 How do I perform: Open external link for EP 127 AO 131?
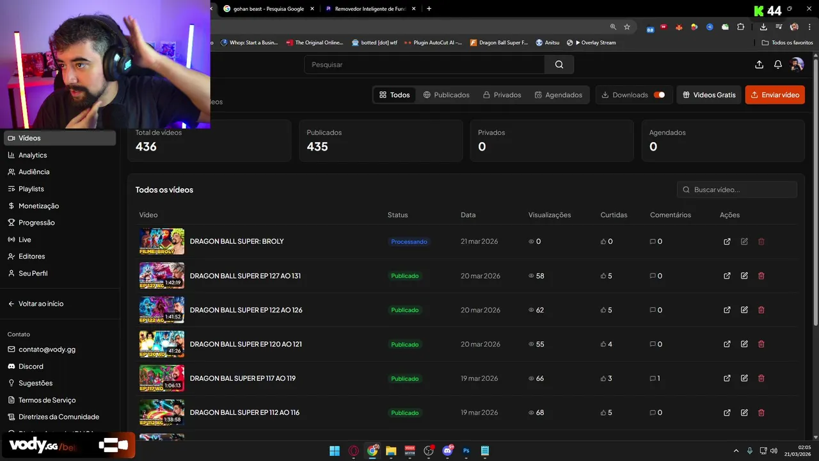[x=727, y=276]
